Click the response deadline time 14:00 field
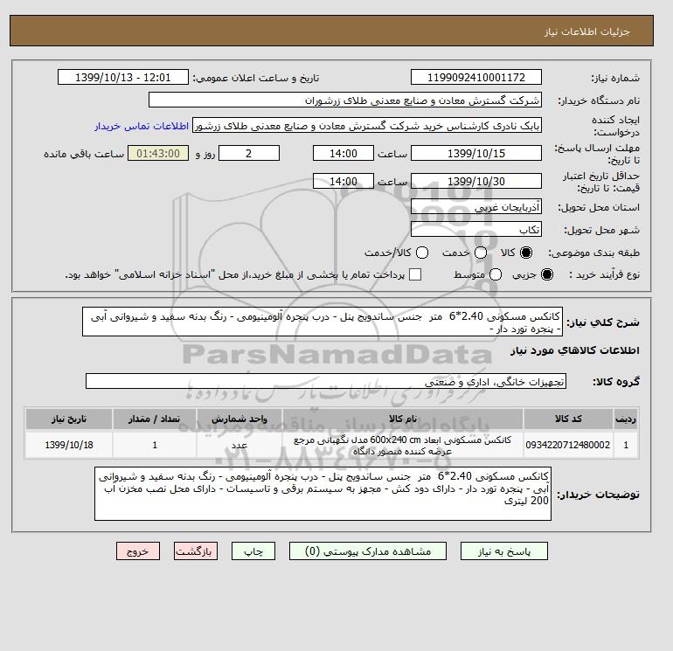The height and width of the screenshot is (651, 673). tap(343, 154)
